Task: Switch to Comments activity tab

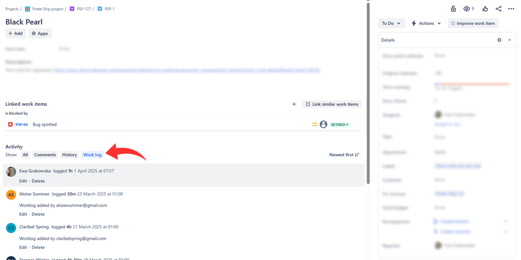Action: 45,155
